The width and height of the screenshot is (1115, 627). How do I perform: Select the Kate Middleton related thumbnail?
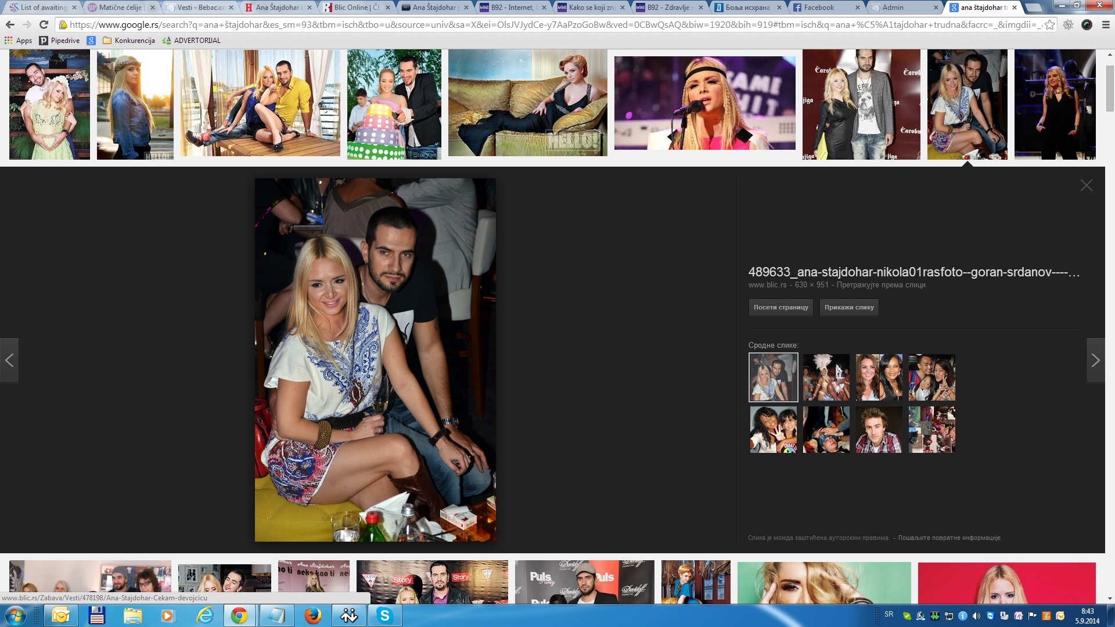[879, 377]
